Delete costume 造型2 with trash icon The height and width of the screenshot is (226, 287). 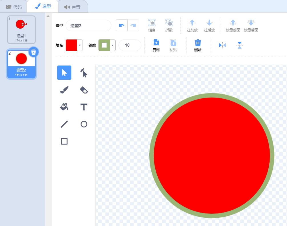33,52
